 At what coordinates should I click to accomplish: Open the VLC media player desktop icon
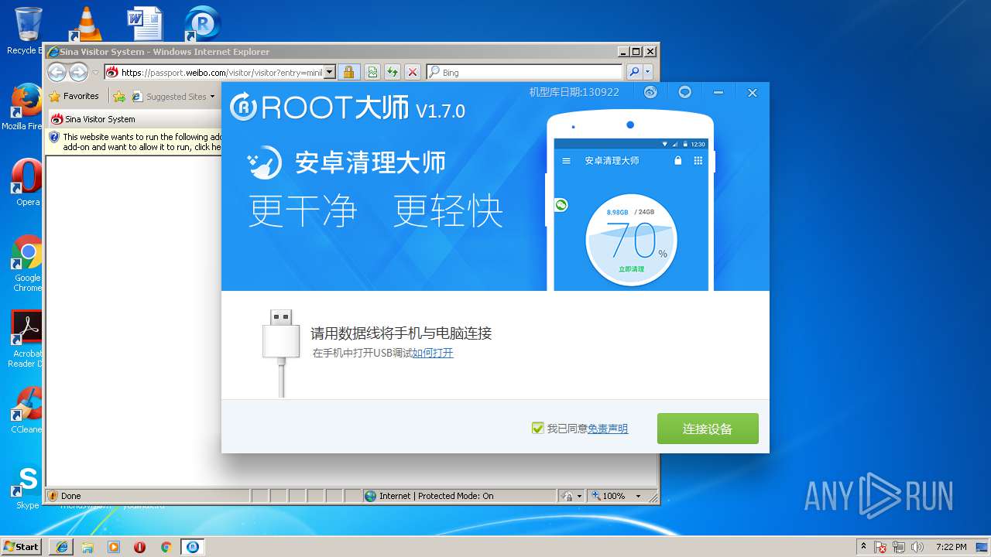84,25
